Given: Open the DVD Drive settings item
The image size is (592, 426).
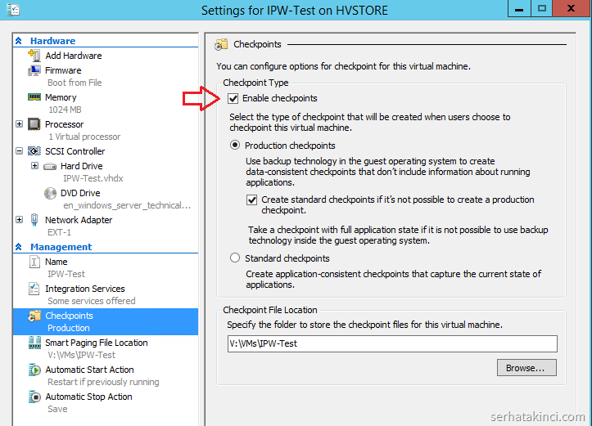Looking at the screenshot, I should click(x=80, y=193).
